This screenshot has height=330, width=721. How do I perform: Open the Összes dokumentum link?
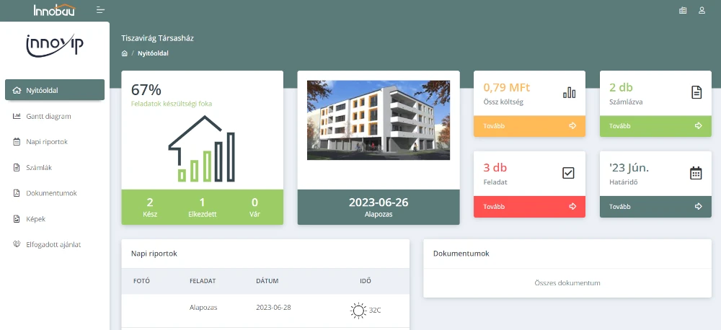click(567, 283)
